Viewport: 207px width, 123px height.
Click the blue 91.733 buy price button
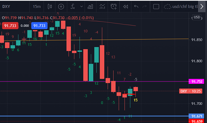39,26
